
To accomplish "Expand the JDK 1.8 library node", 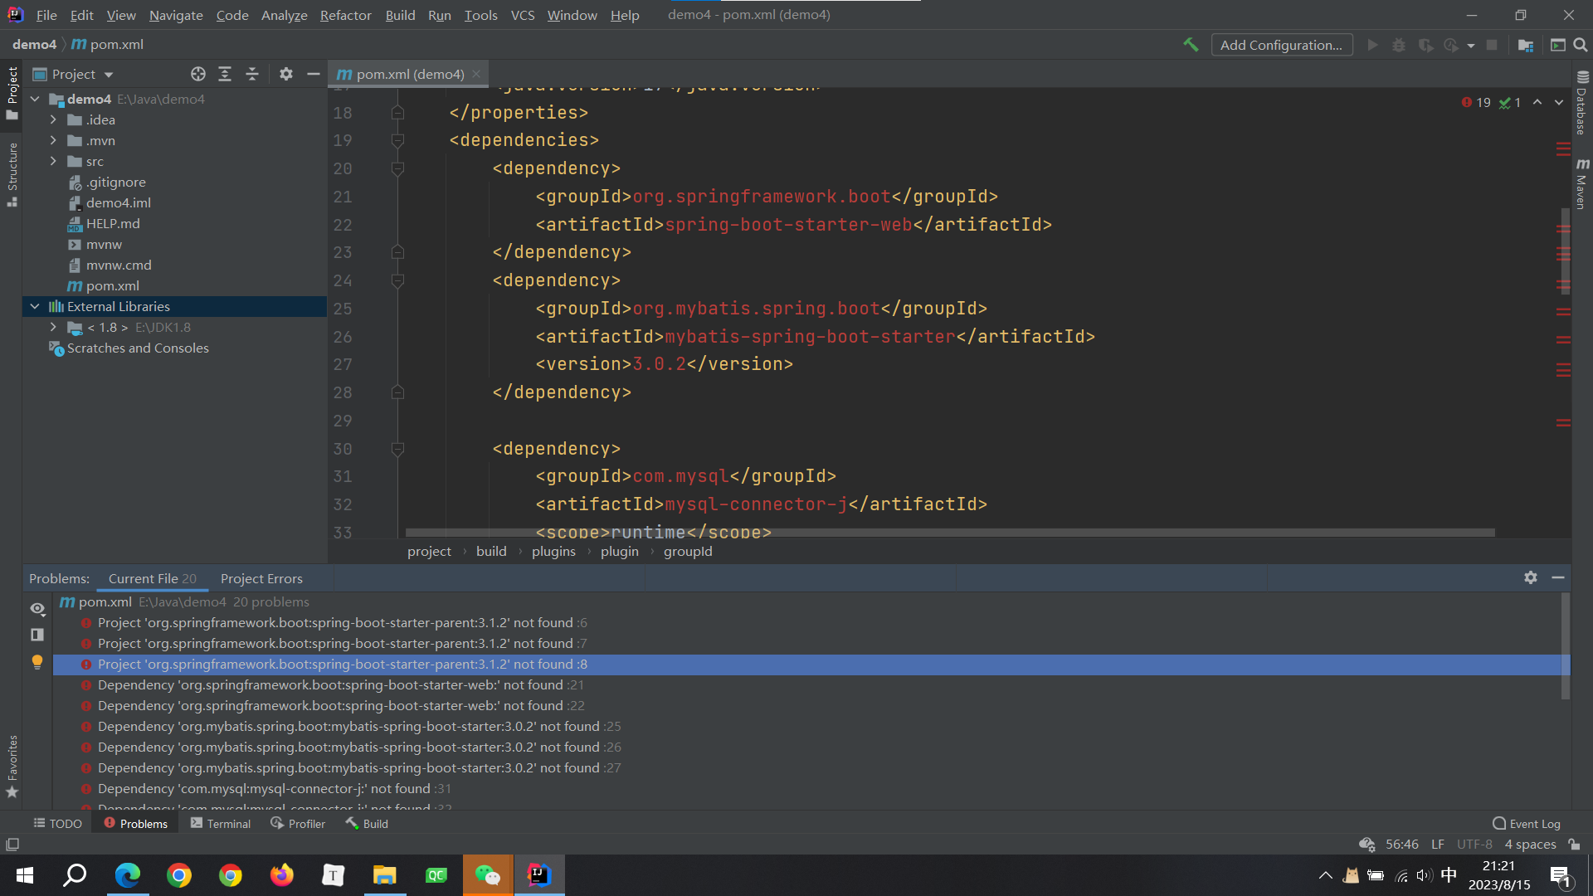I will tap(53, 327).
